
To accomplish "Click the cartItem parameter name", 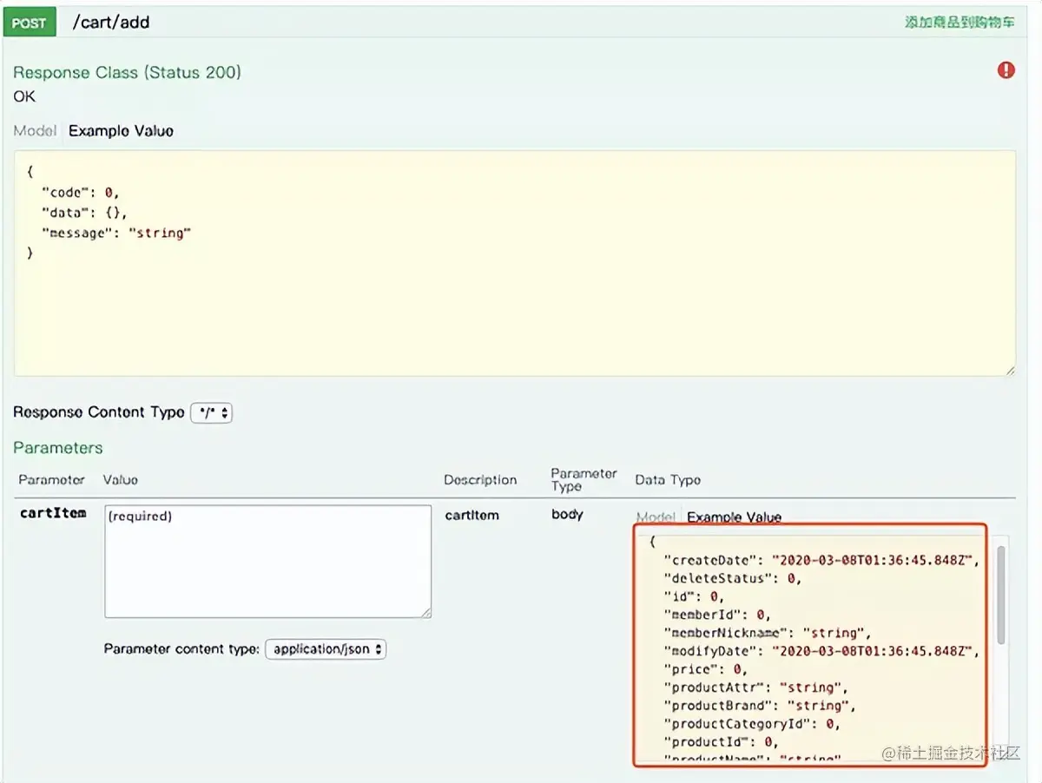I will 53,513.
